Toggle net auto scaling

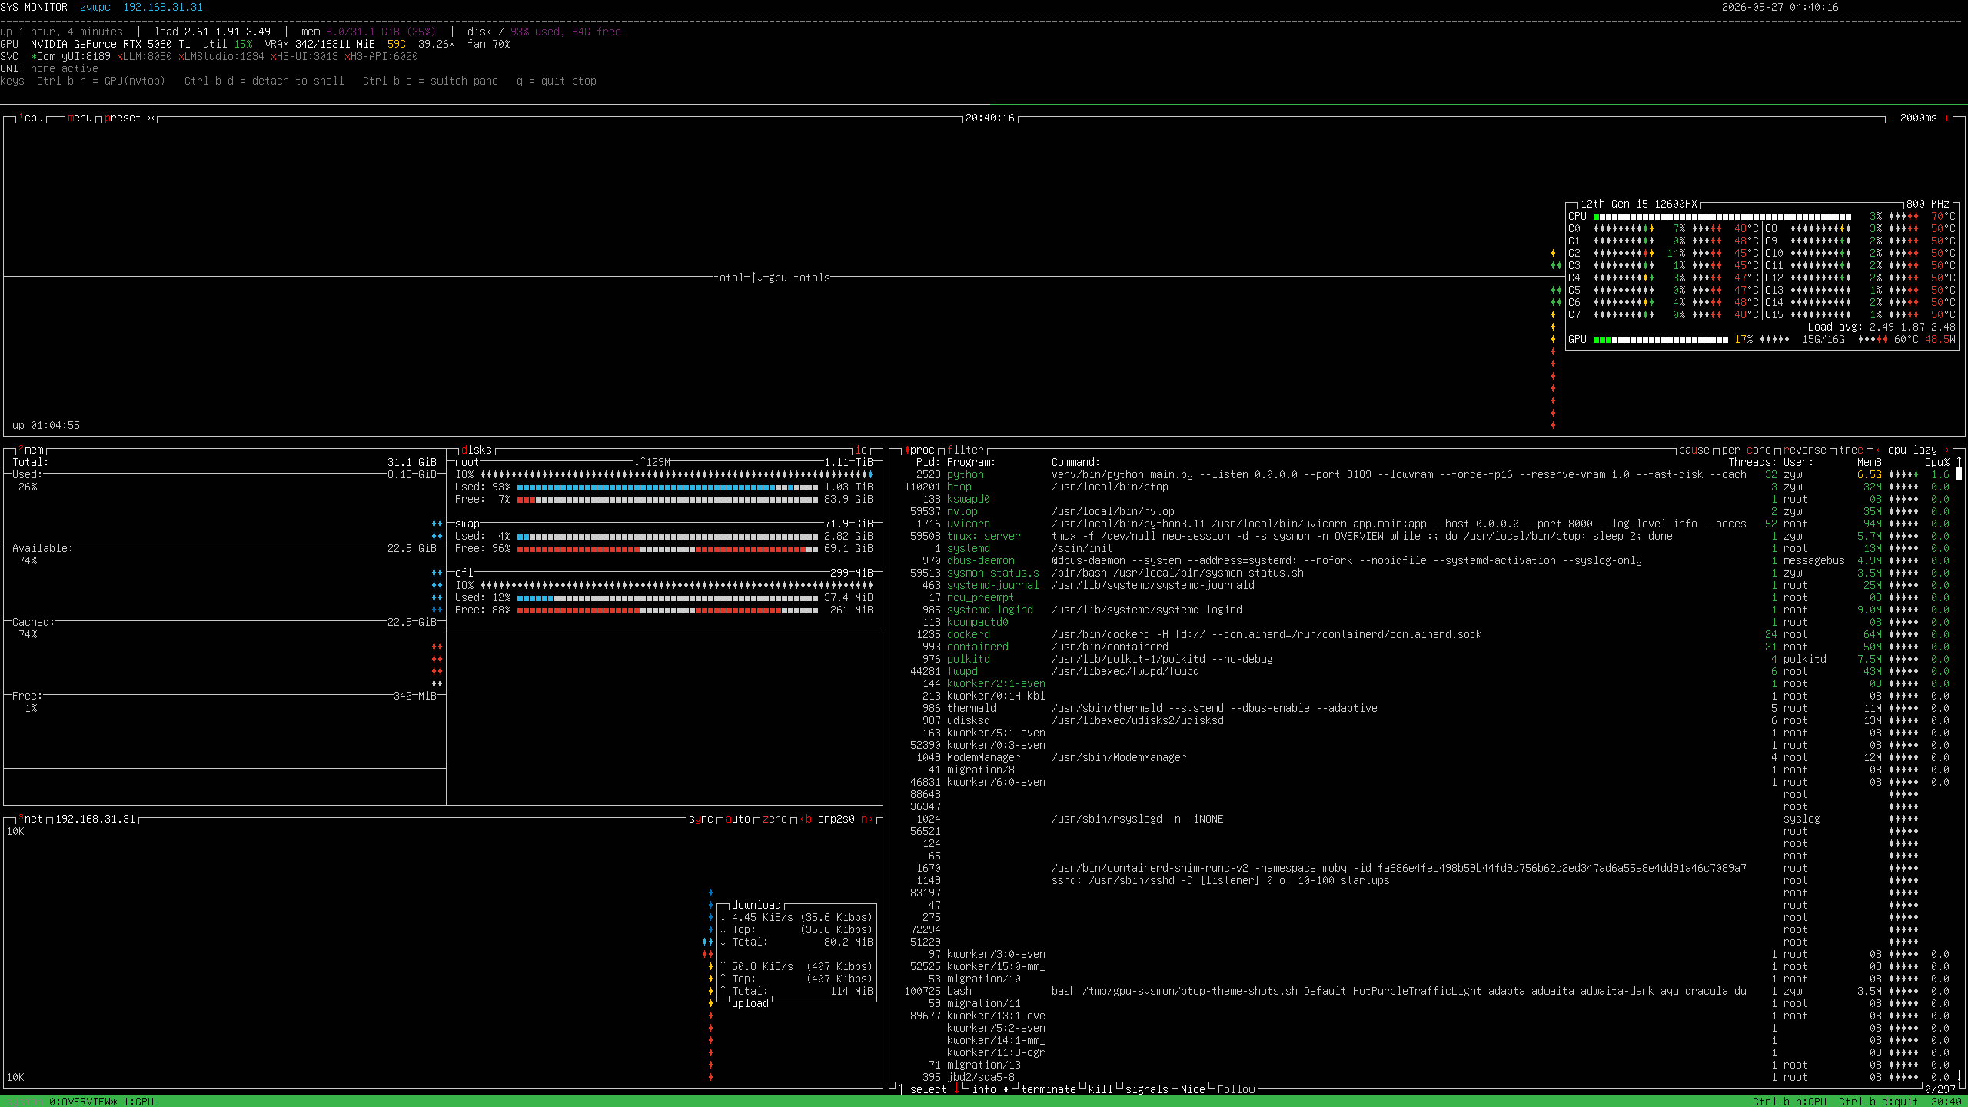(x=738, y=819)
